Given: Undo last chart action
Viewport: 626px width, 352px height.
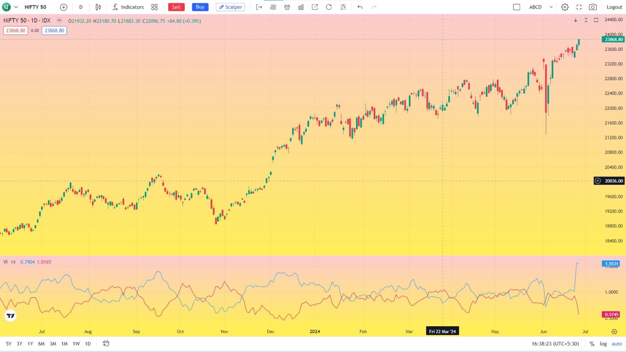Looking at the screenshot, I should coord(360,7).
